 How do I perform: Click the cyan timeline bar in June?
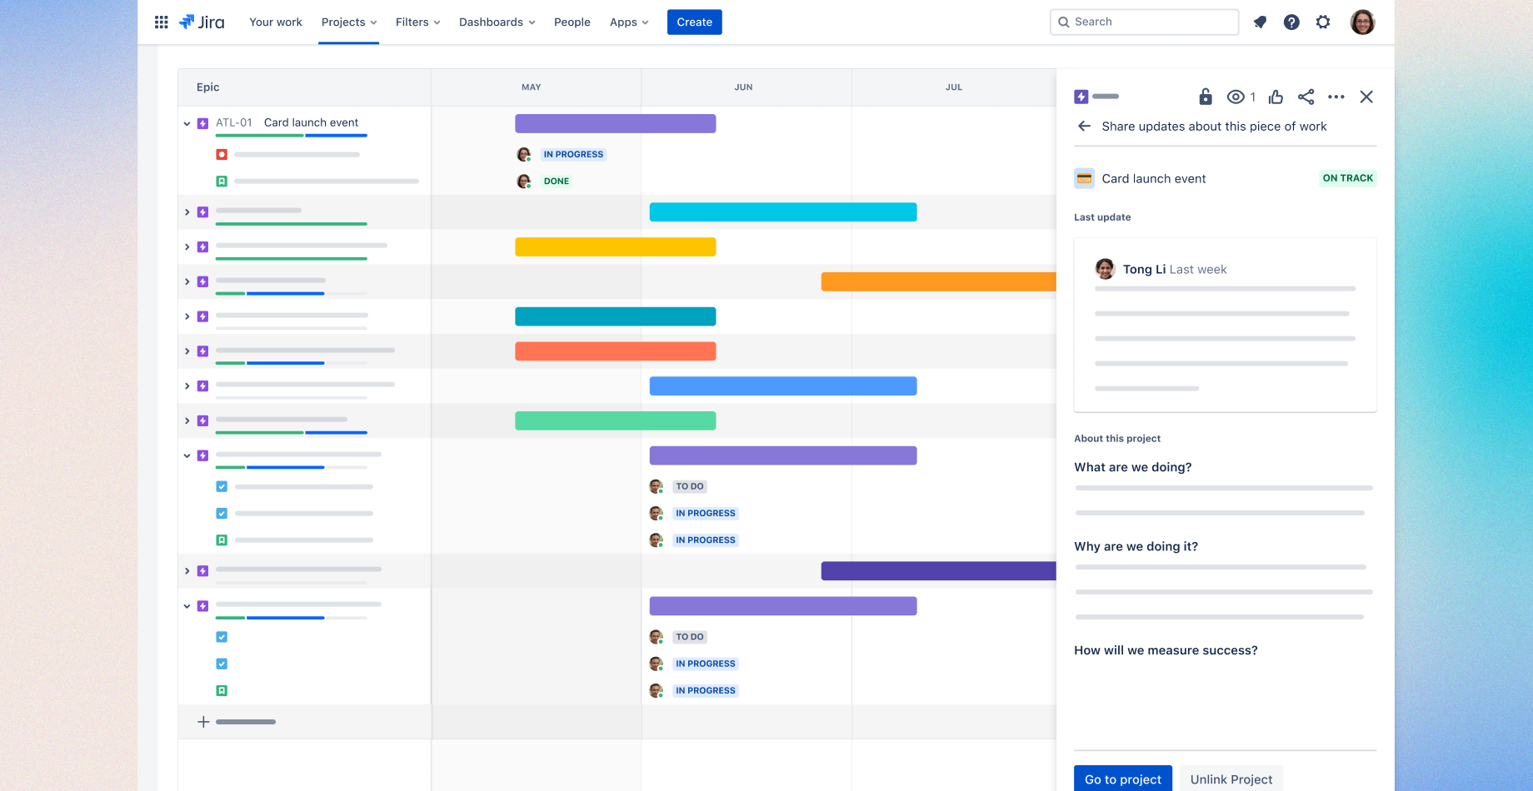(x=783, y=212)
